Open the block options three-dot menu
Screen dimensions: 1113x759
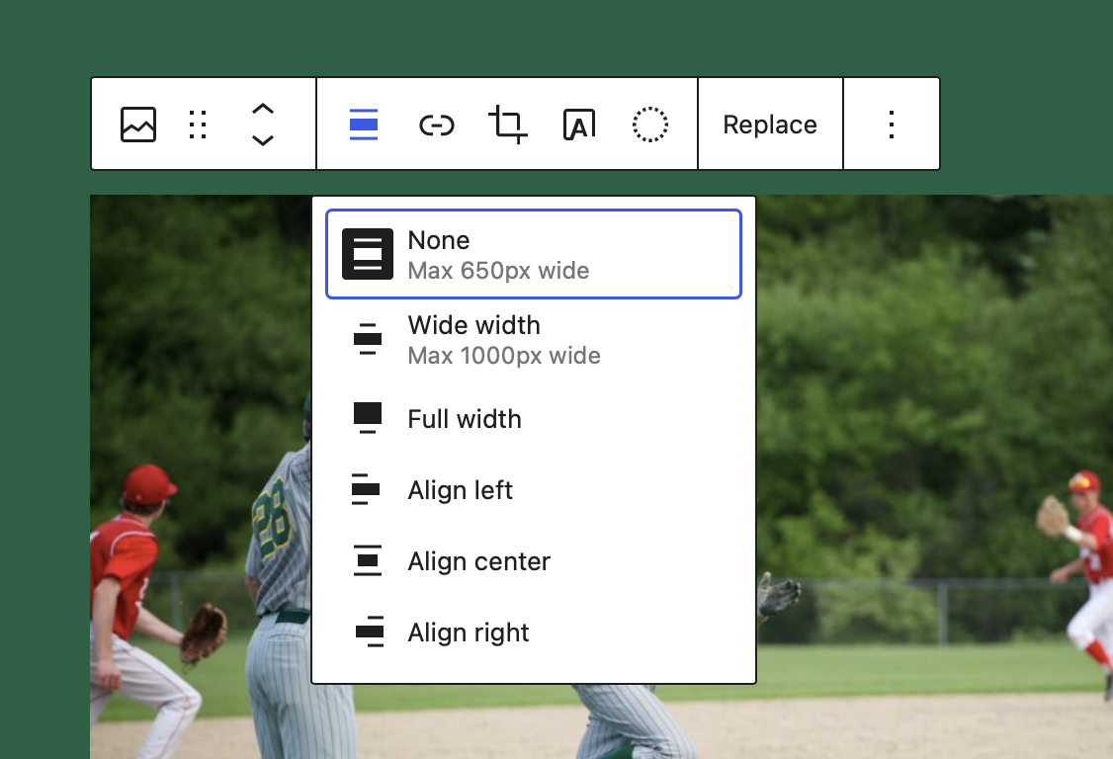tap(891, 124)
